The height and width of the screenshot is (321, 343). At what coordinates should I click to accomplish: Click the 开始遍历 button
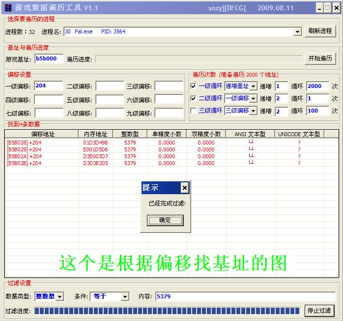pos(320,58)
